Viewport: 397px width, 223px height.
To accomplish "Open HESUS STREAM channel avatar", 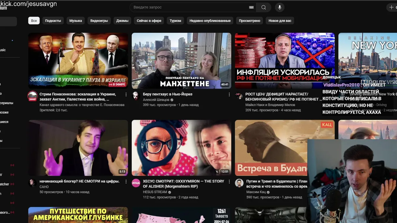I will coord(136,183).
